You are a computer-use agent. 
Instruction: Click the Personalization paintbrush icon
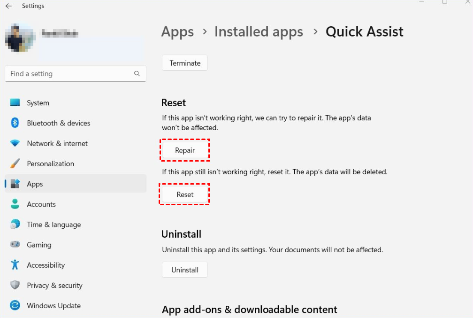(x=15, y=163)
